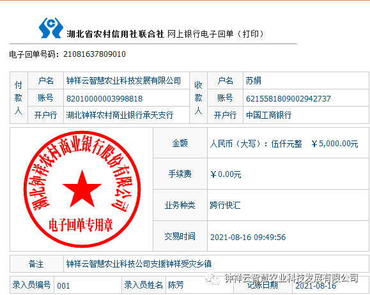Click operator number 001
Screen dimensions: 370x295
click(63, 286)
